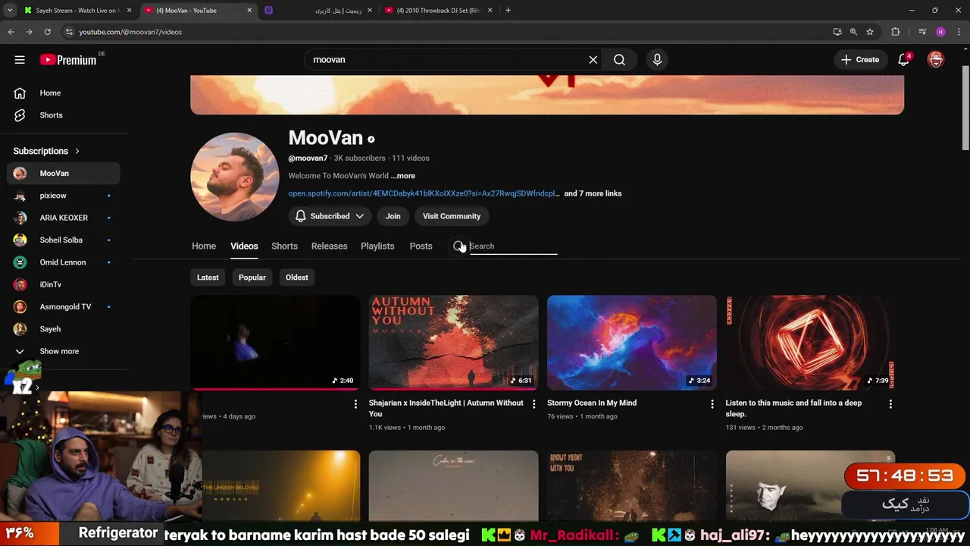The image size is (970, 546).
Task: Click the site info icon in the address bar
Action: [68, 32]
